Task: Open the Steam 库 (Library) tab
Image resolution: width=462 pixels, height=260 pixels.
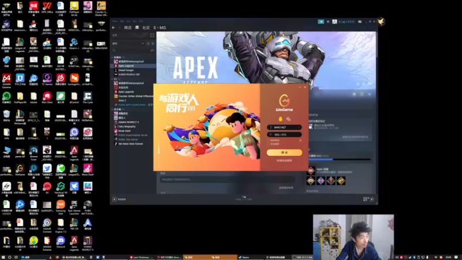Action: 137,27
